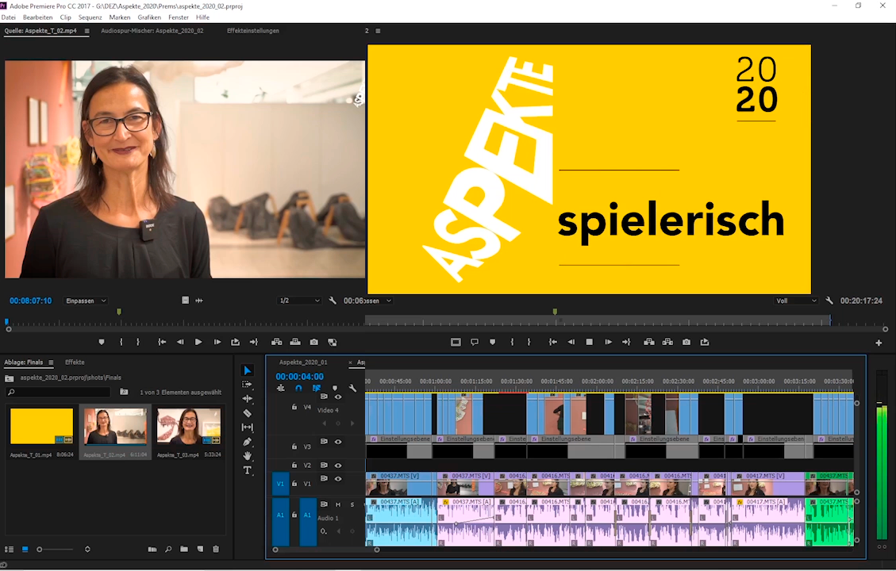Export frame from Program monitor camera icon
Image resolution: width=896 pixels, height=571 pixels.
(x=686, y=342)
